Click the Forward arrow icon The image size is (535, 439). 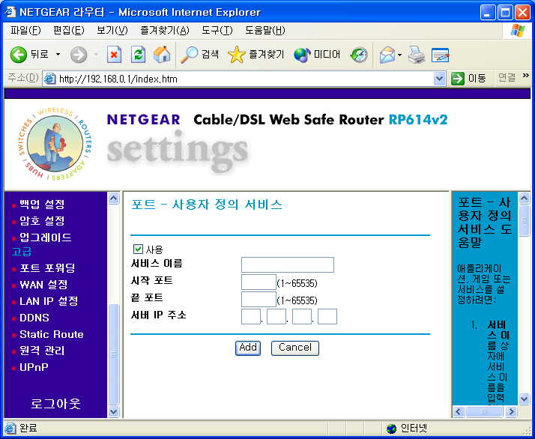[79, 55]
